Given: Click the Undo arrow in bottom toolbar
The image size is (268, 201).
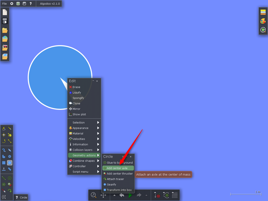Looking at the screenshot, I should [x=122, y=195].
